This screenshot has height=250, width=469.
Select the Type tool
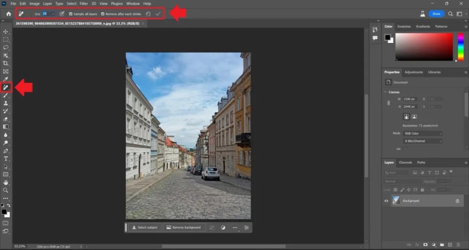coord(6,158)
